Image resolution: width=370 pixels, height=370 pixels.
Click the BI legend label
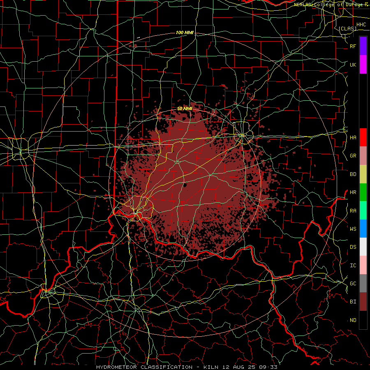pos(353,302)
